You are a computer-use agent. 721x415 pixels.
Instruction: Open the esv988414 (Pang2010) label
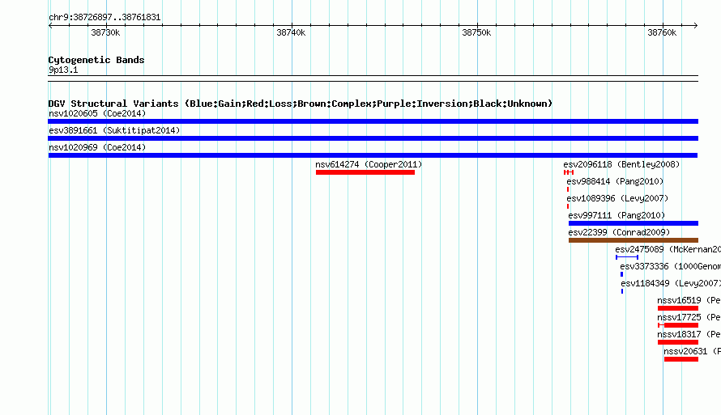[615, 181]
